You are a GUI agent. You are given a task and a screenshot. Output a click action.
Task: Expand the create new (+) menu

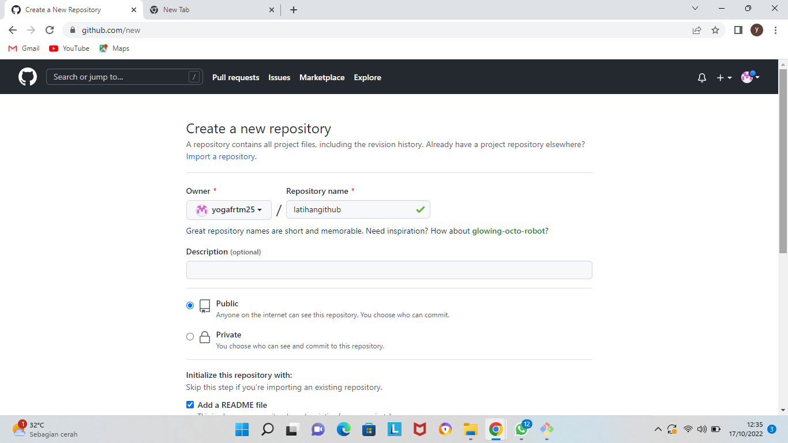pyautogui.click(x=723, y=77)
